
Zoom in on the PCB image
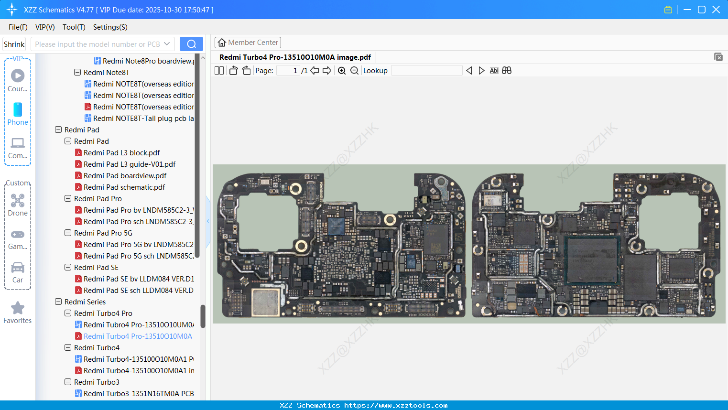[x=342, y=70]
